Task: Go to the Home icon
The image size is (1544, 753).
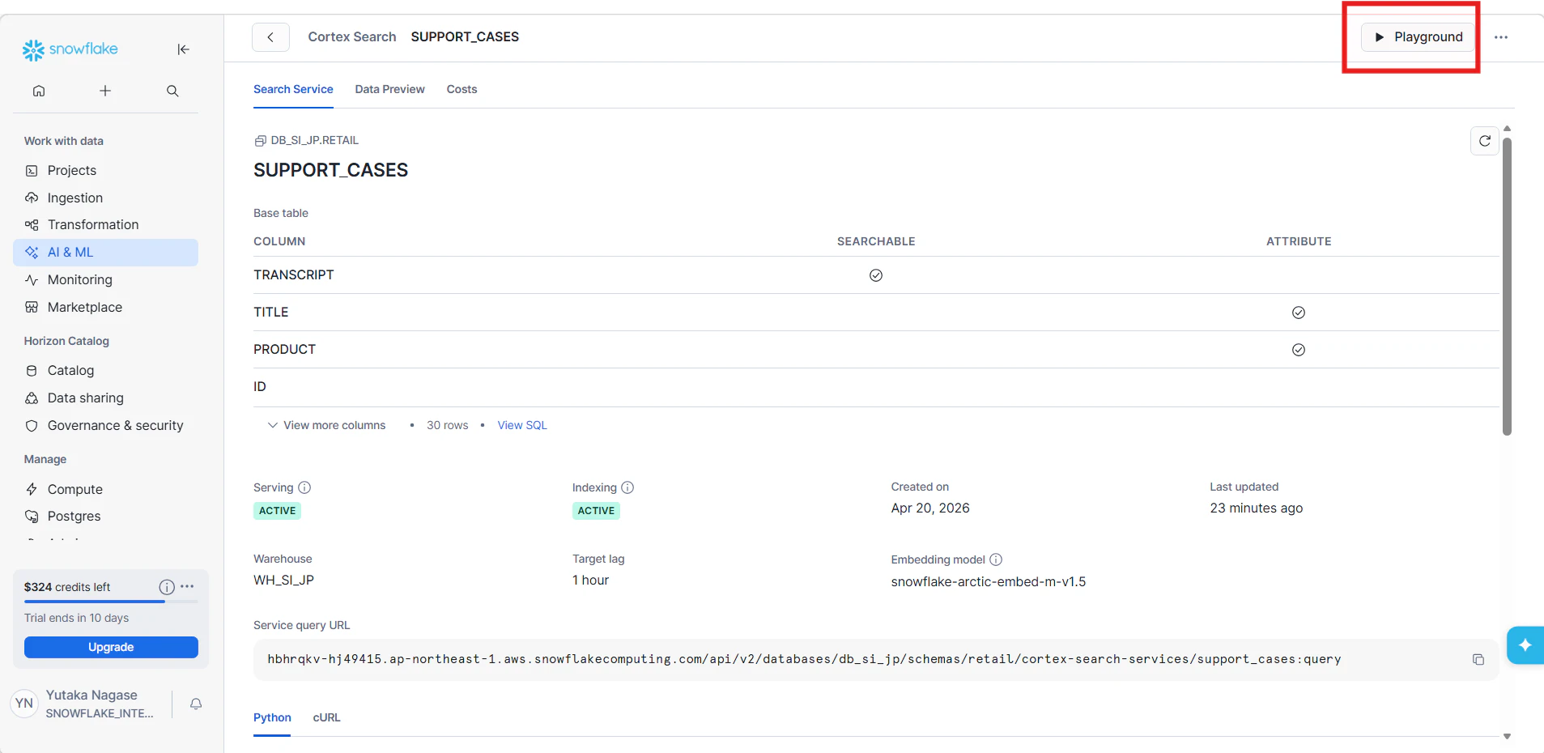Action: pos(39,91)
